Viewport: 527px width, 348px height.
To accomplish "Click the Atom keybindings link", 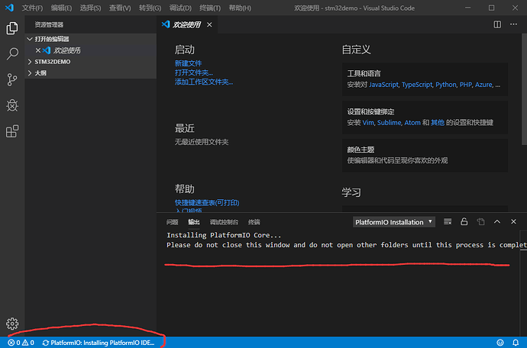I will tap(412, 123).
